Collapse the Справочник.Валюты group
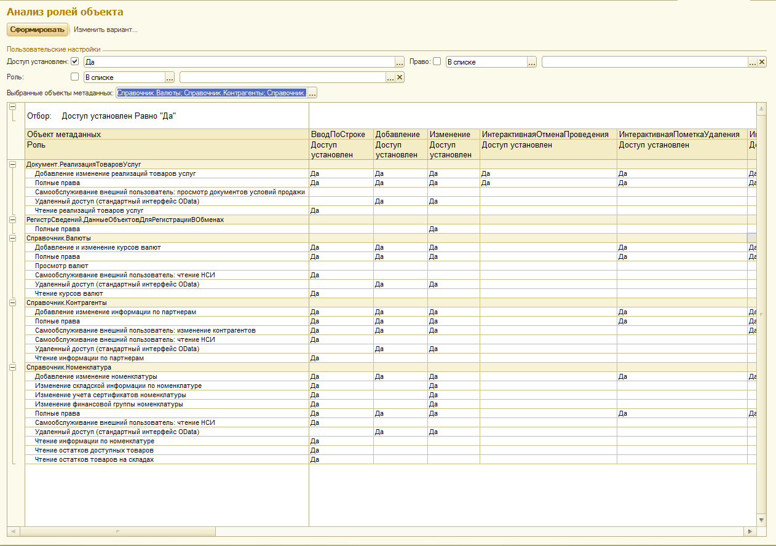Screen dimensions: 776x546 point(12,238)
